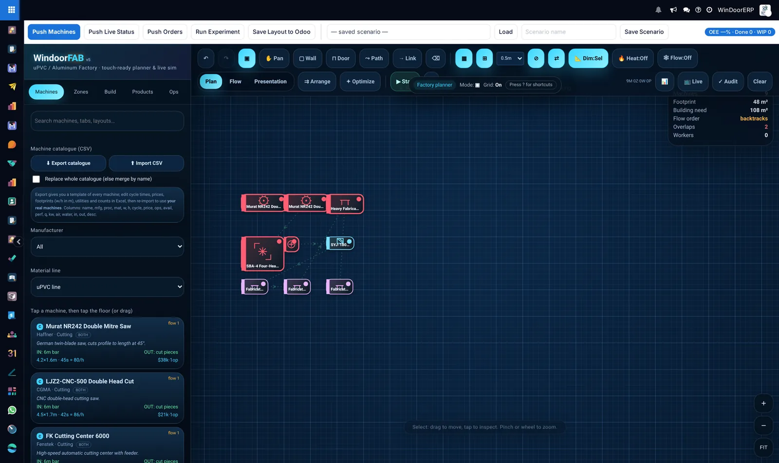Click the Run Experiment button
The height and width of the screenshot is (463, 779).
(x=218, y=32)
